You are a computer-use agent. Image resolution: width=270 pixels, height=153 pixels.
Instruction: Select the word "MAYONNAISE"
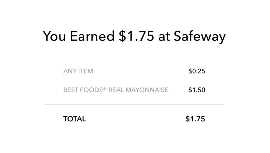[x=147, y=90]
